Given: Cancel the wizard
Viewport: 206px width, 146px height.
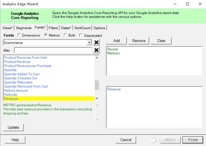Looking at the screenshot, I should [x=126, y=140].
